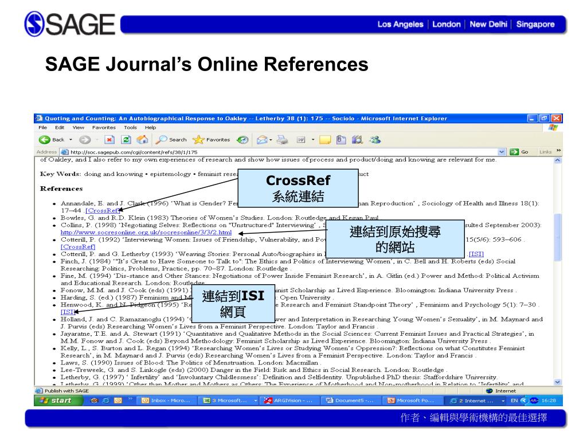Open the Help menu
Screen dimensions: 587x440
tap(151, 128)
